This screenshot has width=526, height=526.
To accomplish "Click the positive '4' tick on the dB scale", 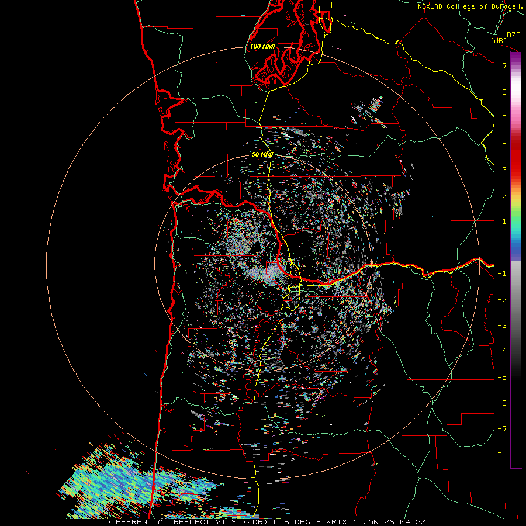I will click(504, 144).
